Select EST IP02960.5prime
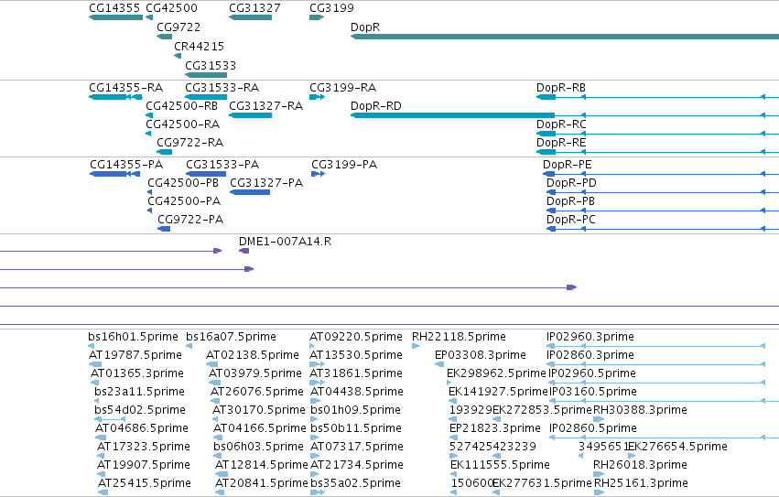 coord(592,373)
